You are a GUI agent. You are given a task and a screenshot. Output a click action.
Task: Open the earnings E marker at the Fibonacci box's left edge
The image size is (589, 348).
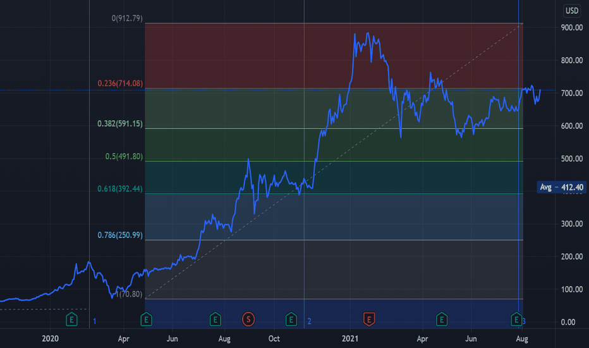tap(146, 320)
